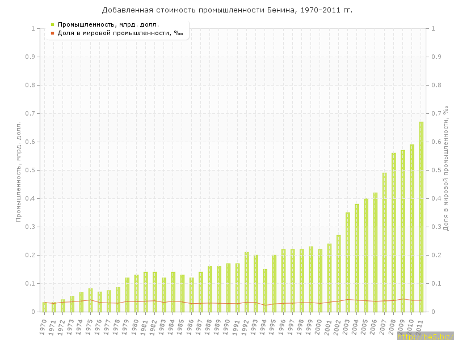Open the be5.biz watermark link
Image resolution: width=454 pixels, height=340 pixels.
(424, 336)
